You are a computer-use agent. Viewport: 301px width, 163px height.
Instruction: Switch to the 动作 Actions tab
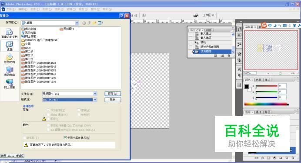pos(209,30)
